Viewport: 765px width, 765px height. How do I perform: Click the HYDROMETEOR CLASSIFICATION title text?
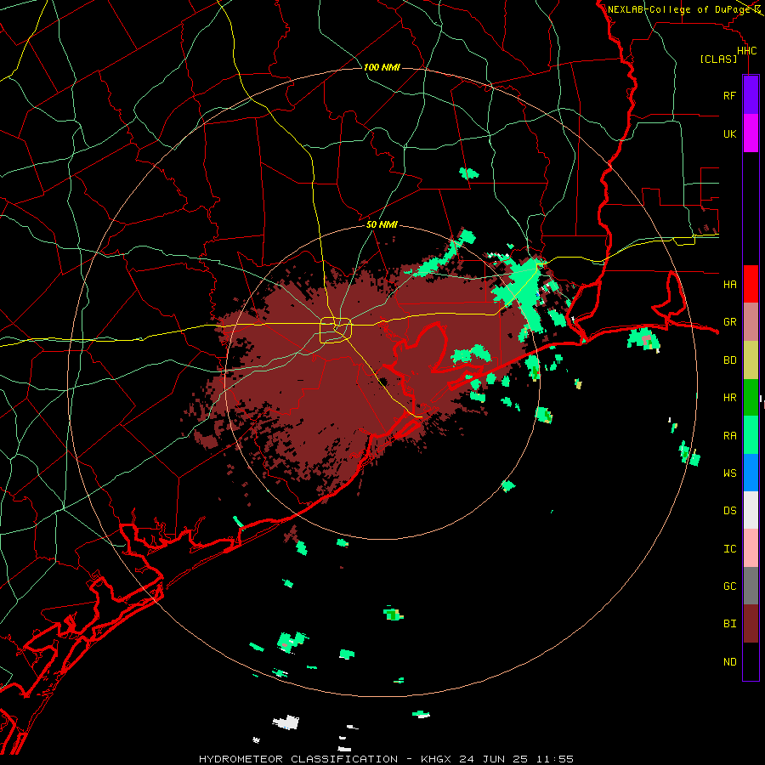pyautogui.click(x=298, y=759)
